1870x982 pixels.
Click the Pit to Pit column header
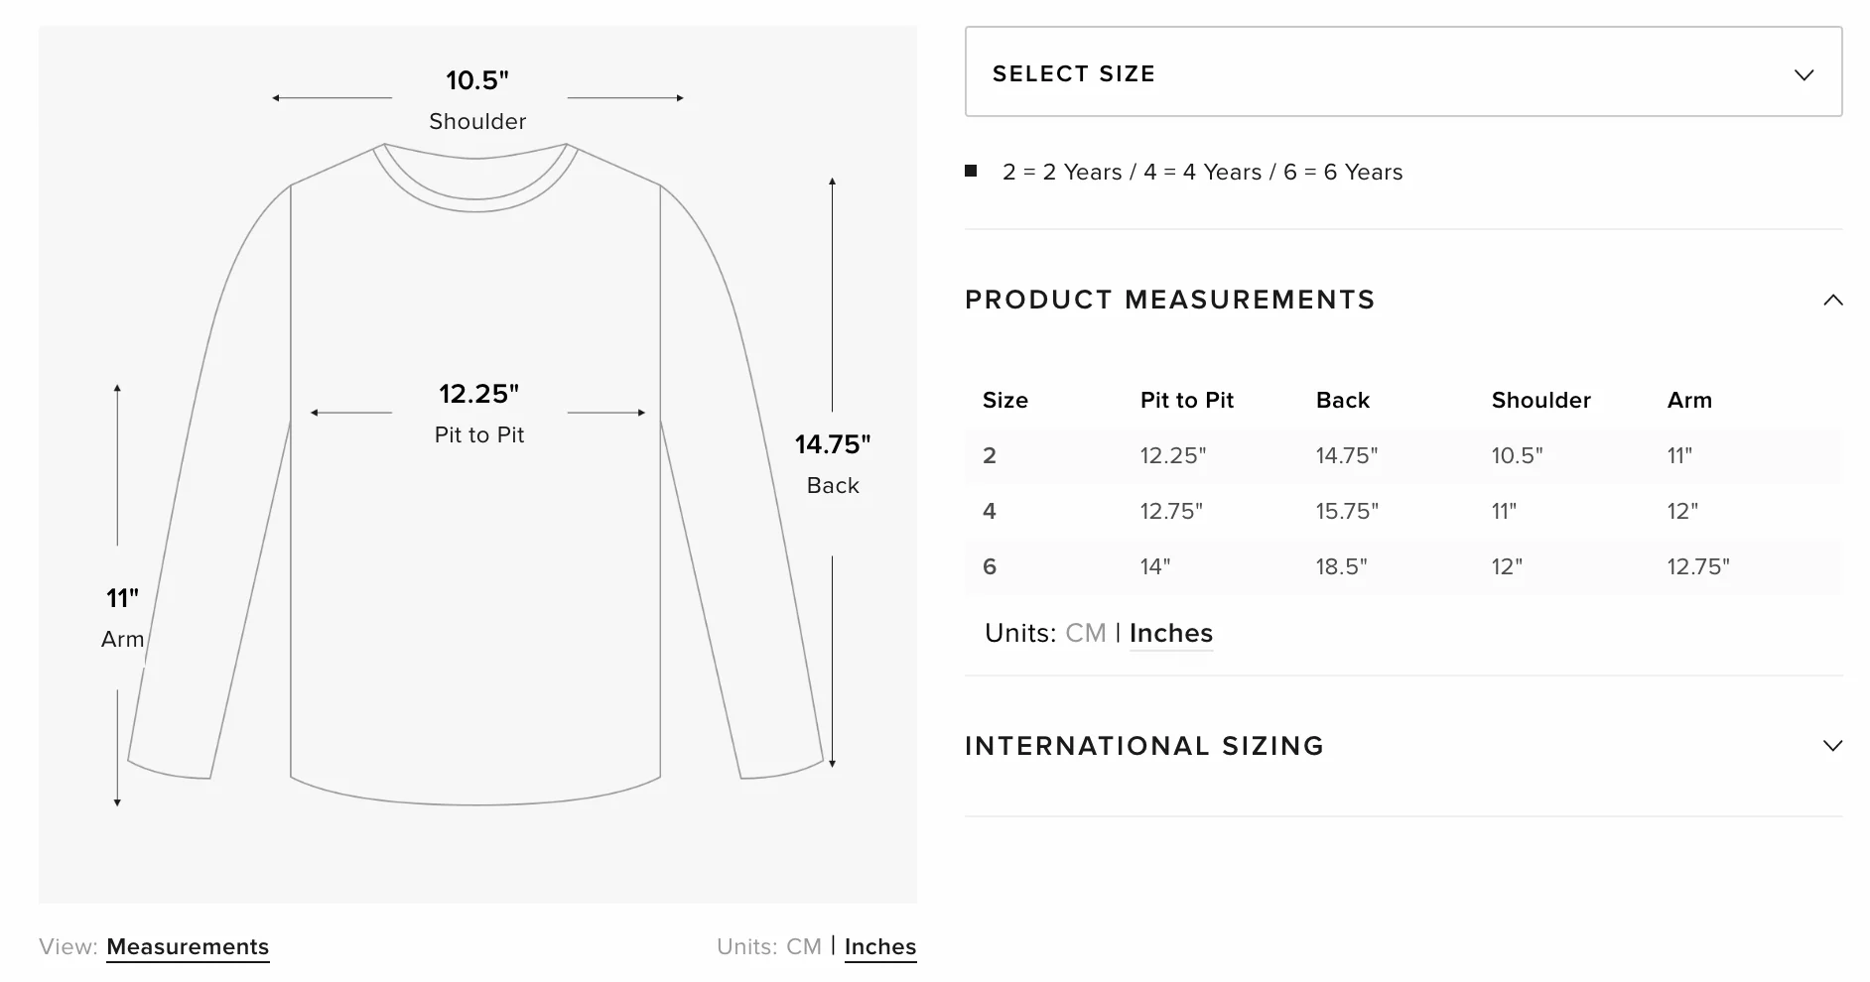[x=1187, y=400]
